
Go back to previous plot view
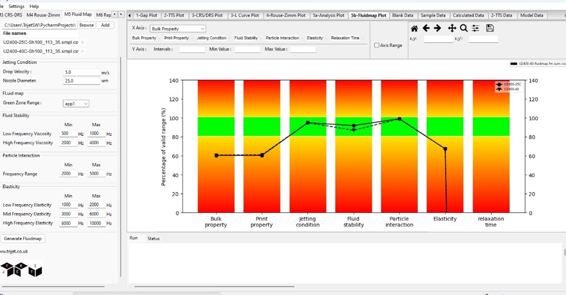point(426,28)
